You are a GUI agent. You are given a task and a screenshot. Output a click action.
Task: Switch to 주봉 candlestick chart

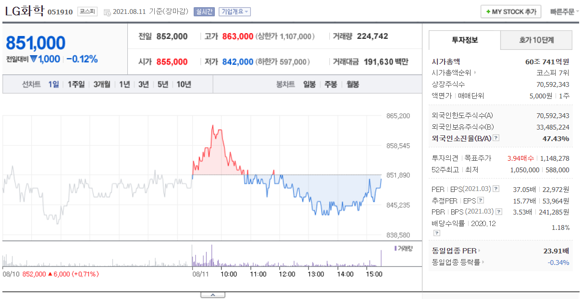331,84
